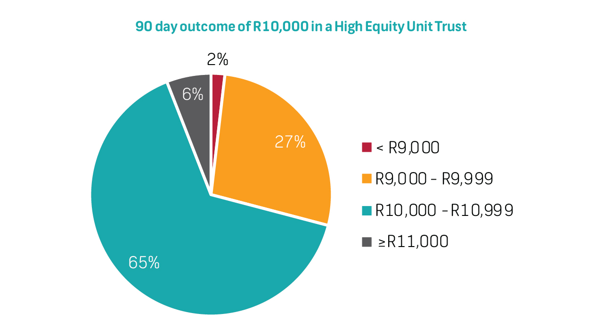
Task: Click the teal 'R10,000 - R10,999' legend swatch
Action: [x=367, y=210]
